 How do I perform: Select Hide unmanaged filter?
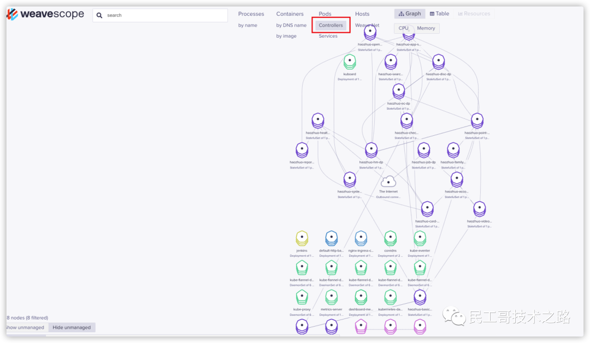coord(72,327)
